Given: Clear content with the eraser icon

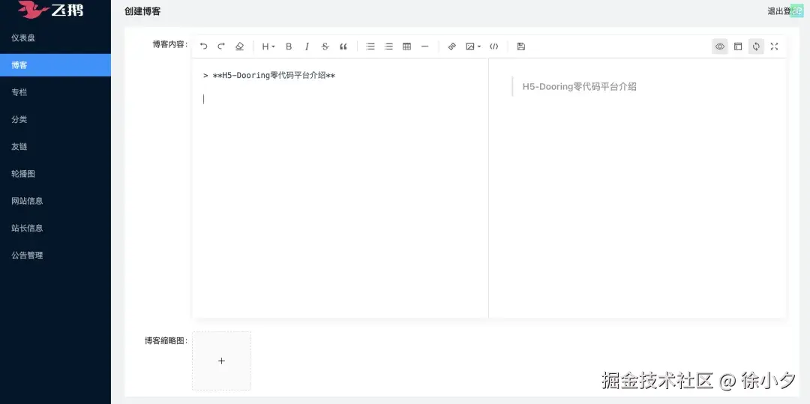Looking at the screenshot, I should (239, 46).
